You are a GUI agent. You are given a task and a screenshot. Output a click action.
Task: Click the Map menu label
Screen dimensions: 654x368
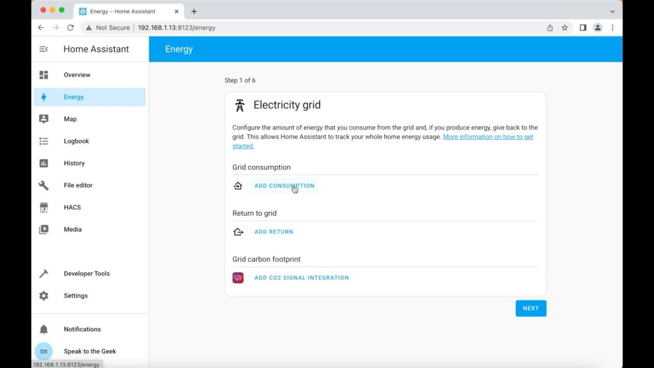pos(70,119)
